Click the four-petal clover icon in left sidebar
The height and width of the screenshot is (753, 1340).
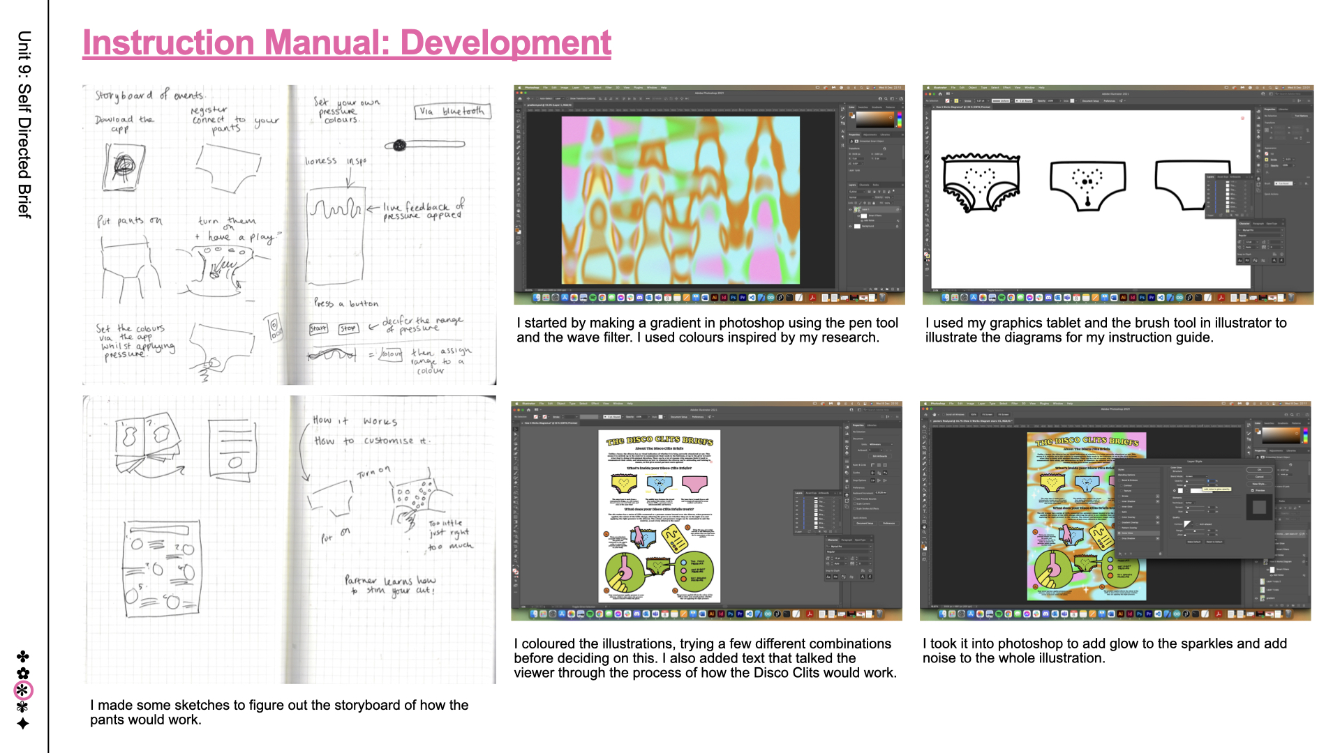(23, 657)
